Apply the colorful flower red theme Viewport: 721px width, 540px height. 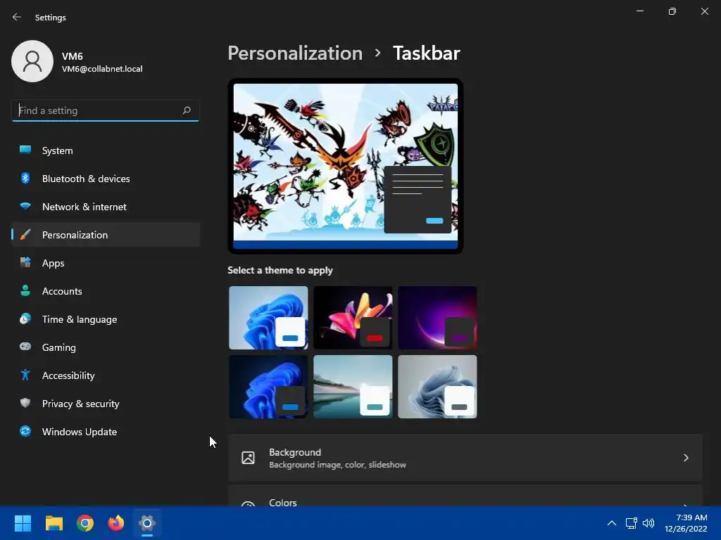click(x=353, y=318)
